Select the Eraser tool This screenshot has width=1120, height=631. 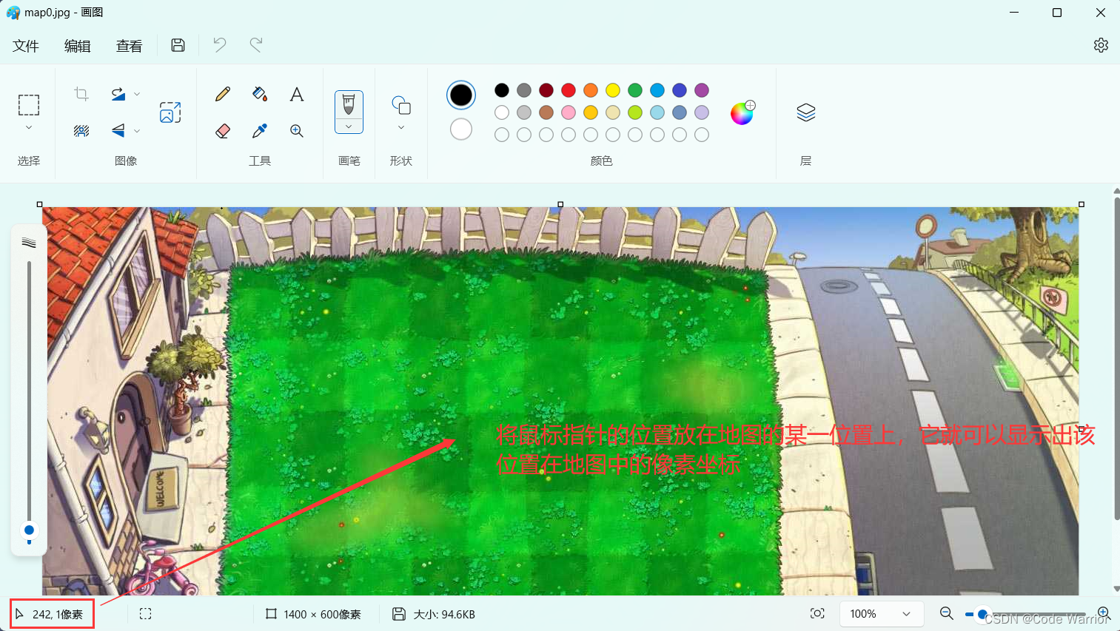[223, 131]
